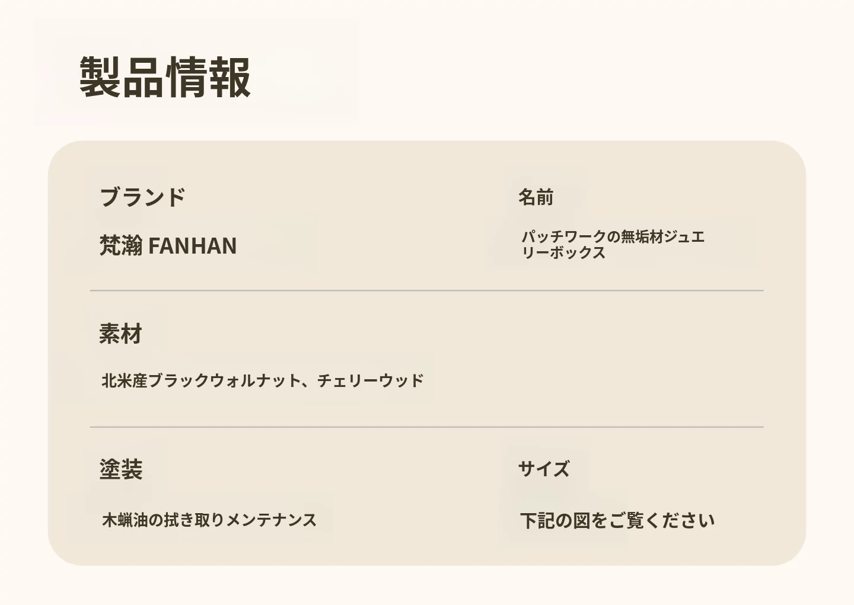854x605 pixels.
Task: Click the word パッチワーク in product name
Action: click(563, 237)
